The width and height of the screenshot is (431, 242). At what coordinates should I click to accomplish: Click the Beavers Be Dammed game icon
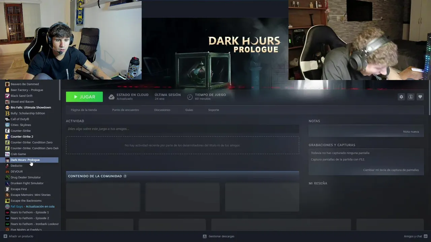coord(7,84)
